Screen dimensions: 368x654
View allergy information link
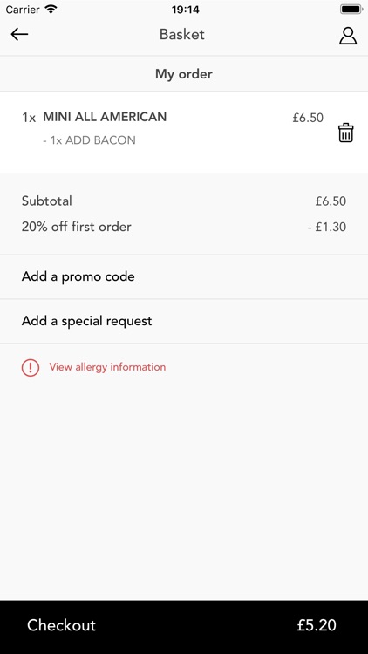(x=107, y=367)
